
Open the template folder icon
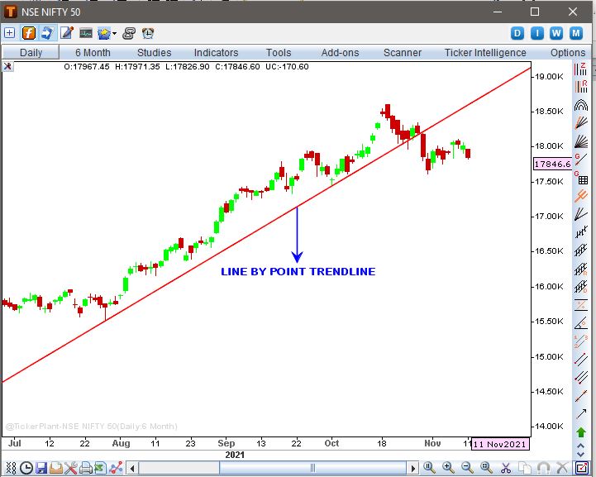[56, 468]
